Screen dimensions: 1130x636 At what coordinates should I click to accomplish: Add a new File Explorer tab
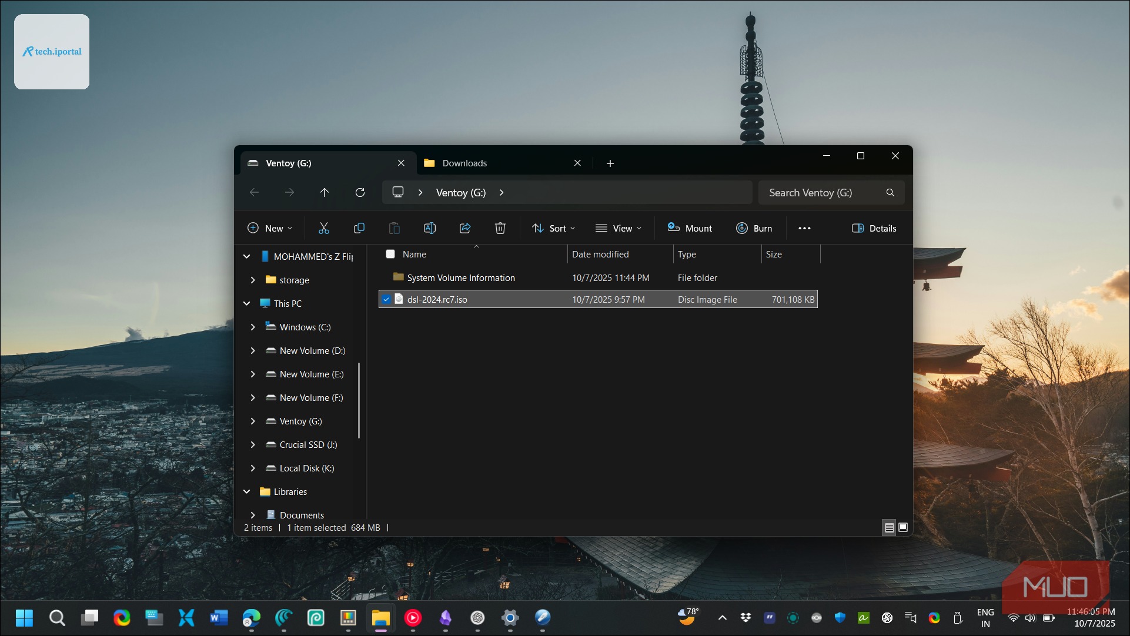pos(610,163)
